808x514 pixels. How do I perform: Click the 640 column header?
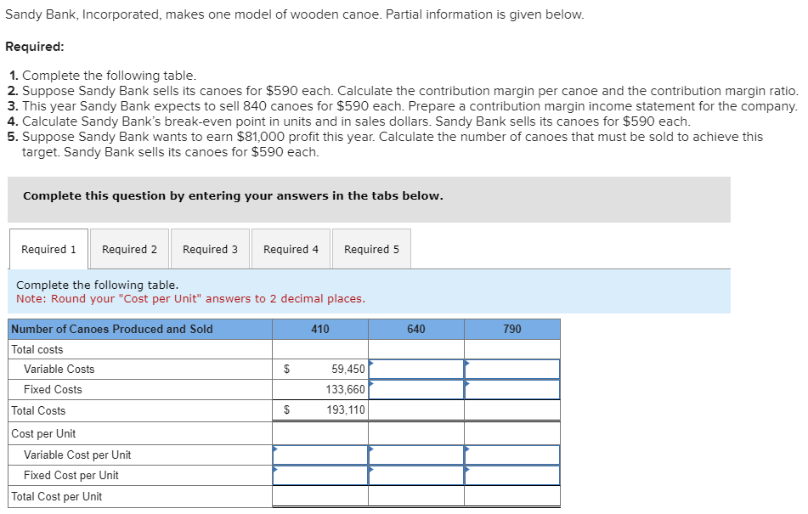coord(416,329)
